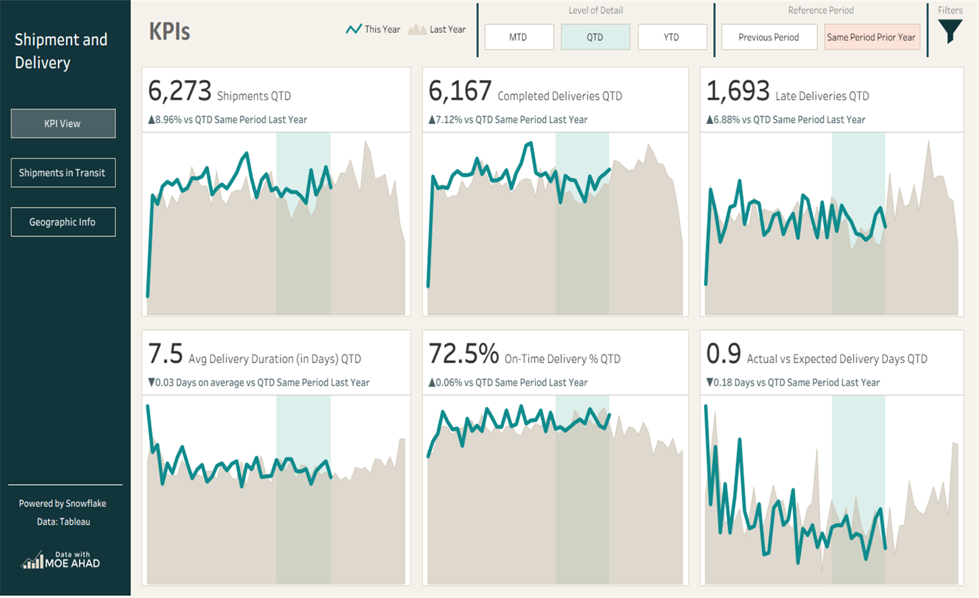Click the 0.9 Actual vs Expected value
Screen dimensions: 979x598
pyautogui.click(x=724, y=354)
